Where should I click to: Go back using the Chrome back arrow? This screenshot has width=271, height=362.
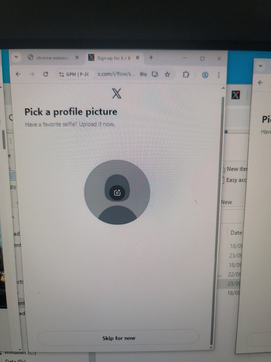(18, 74)
